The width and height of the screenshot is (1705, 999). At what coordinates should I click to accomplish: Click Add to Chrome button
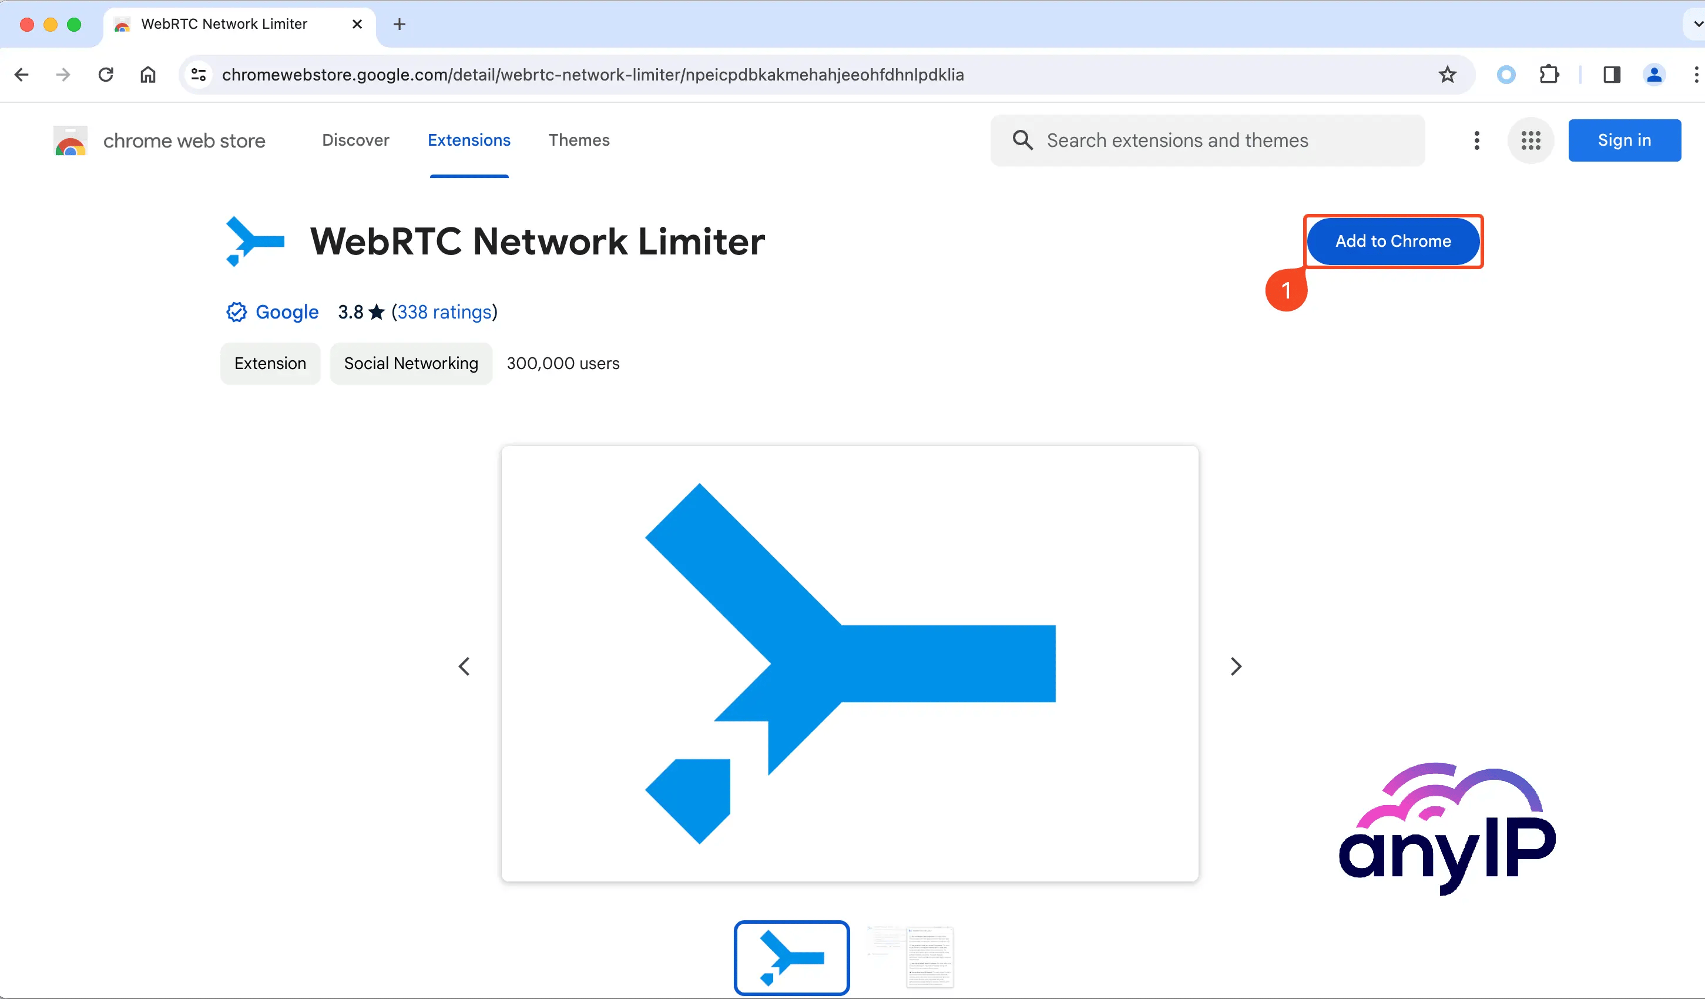[x=1394, y=240]
